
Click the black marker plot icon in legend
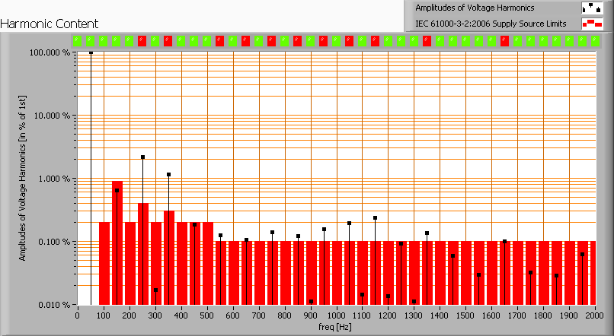[590, 8]
